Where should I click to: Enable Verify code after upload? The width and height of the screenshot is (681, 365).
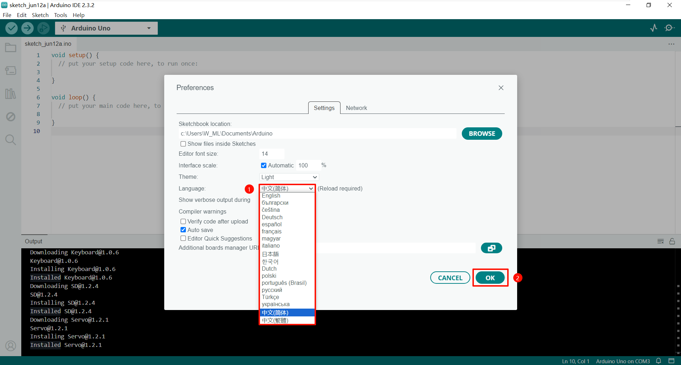coord(183,221)
